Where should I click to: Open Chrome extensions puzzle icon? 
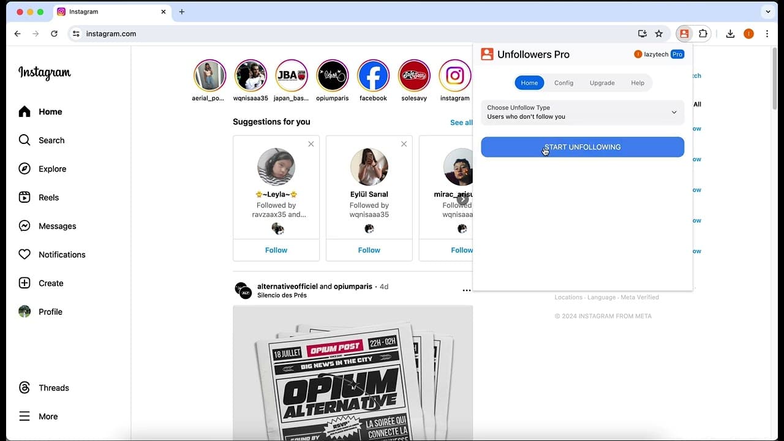703,34
